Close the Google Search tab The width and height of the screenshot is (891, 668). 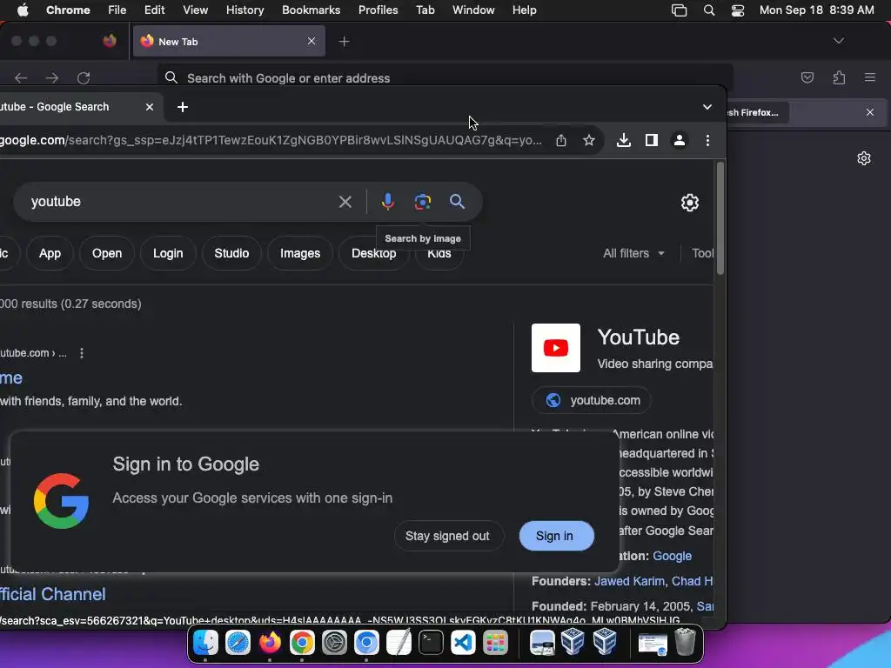[x=150, y=107]
